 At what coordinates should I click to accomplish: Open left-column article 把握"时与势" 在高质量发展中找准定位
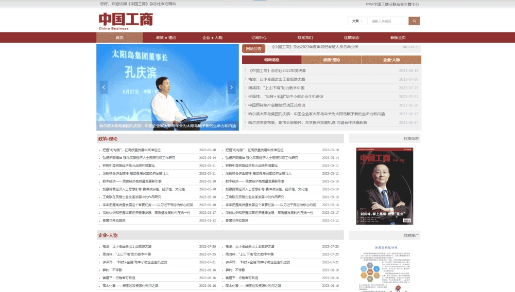(131, 150)
